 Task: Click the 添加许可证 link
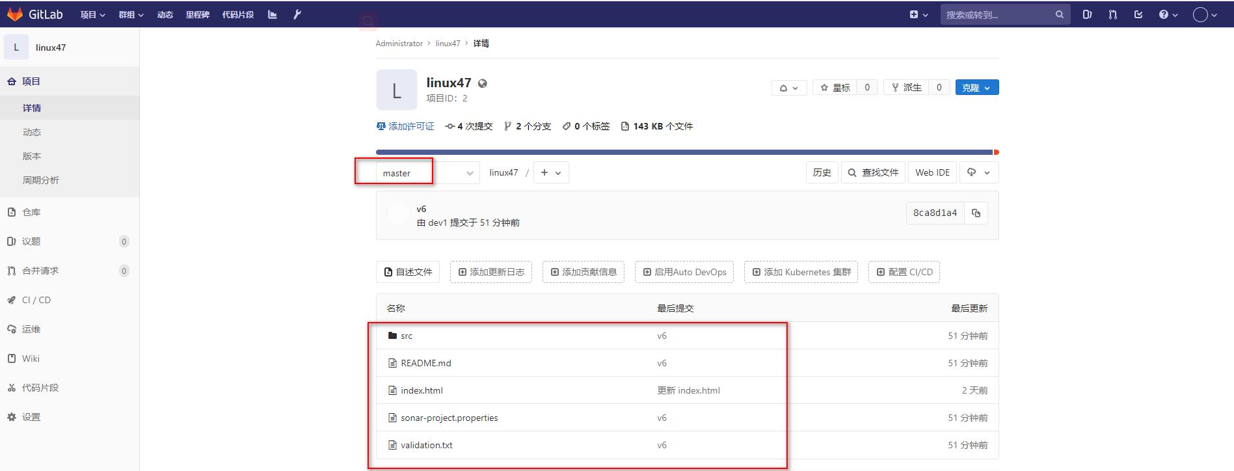coord(405,126)
